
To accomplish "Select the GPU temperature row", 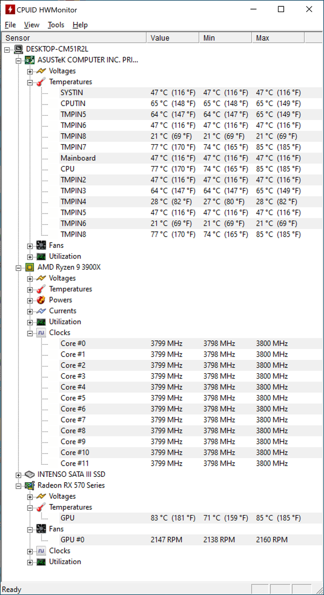I will tap(191, 518).
